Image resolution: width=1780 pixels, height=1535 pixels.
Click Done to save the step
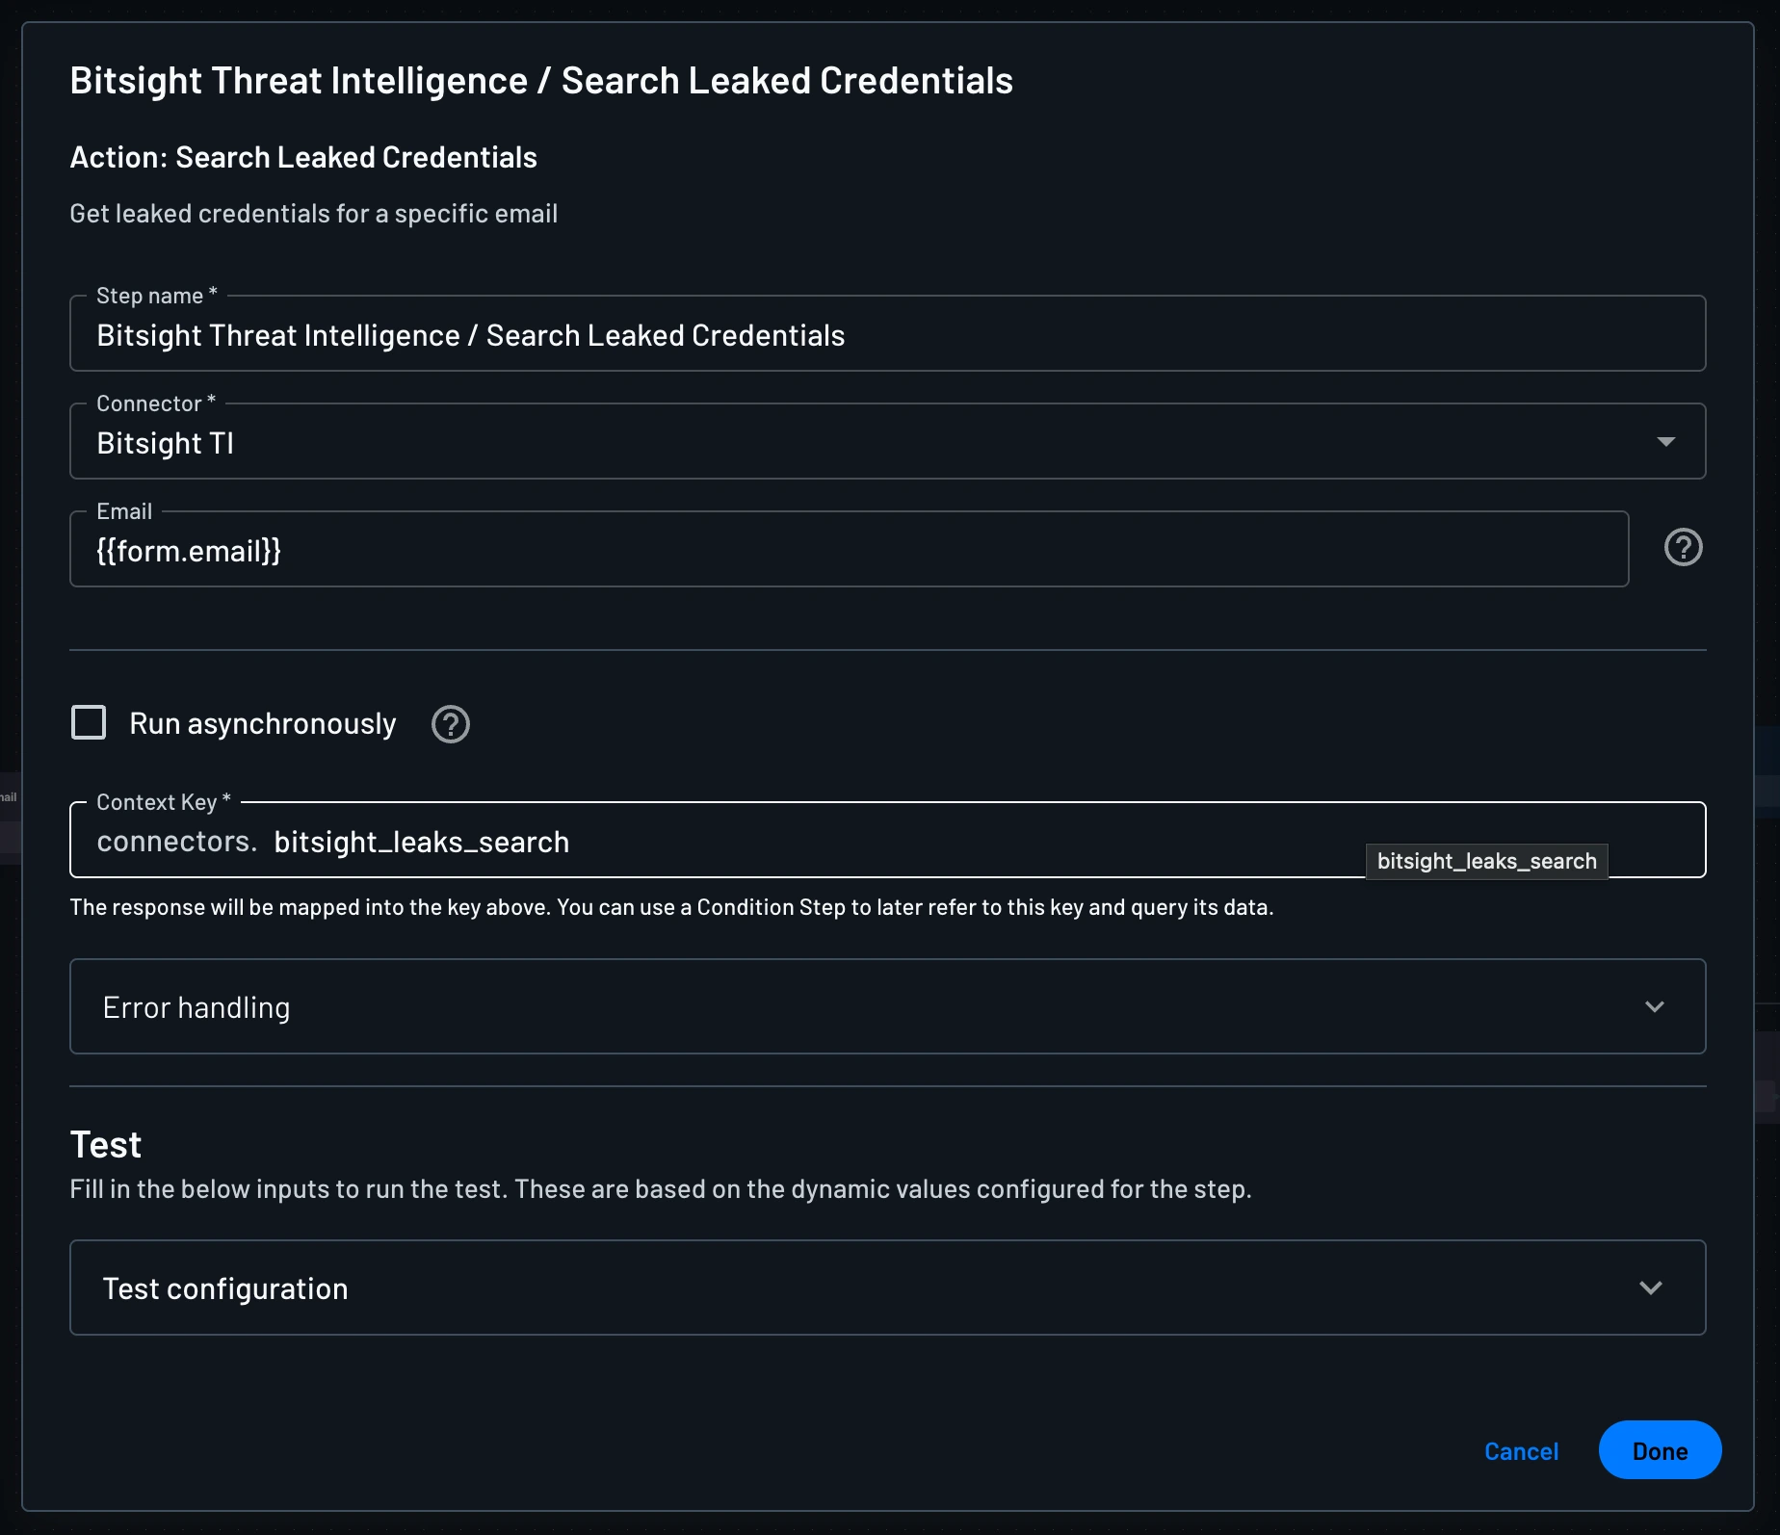click(1660, 1450)
